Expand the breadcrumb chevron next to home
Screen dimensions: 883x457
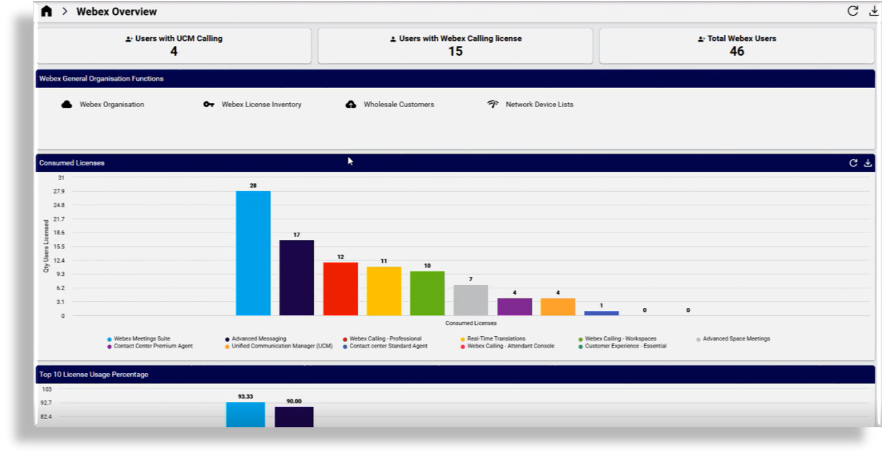(64, 11)
